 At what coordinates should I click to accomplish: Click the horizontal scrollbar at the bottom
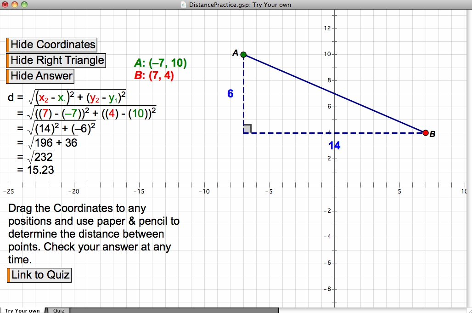point(174,310)
